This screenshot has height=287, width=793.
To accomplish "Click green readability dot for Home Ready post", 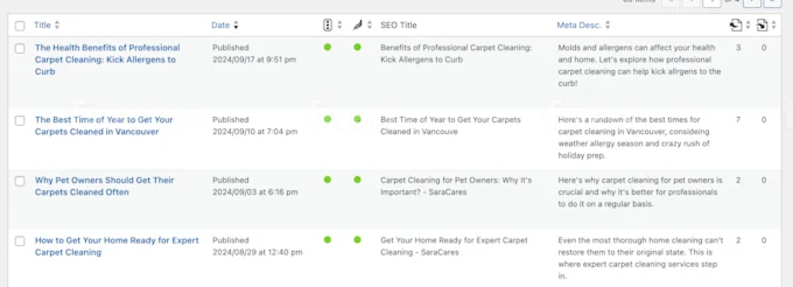I will [357, 240].
